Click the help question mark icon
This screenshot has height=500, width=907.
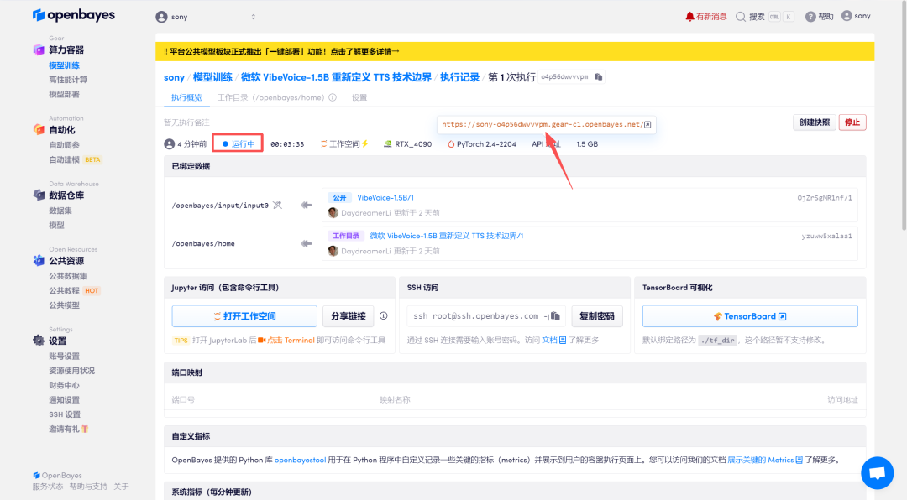[x=810, y=17]
